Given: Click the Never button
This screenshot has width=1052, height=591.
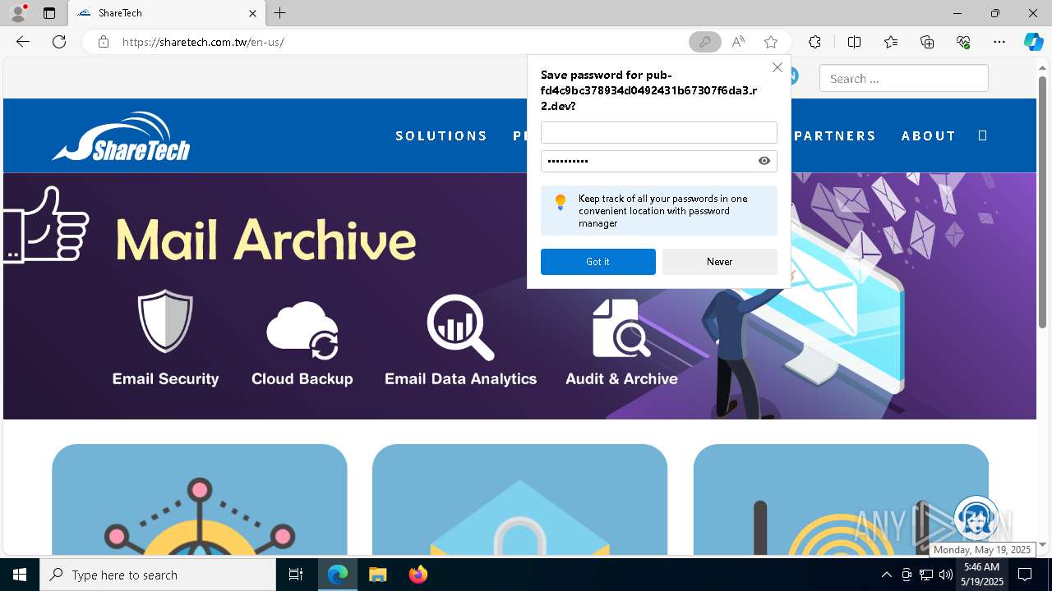Looking at the screenshot, I should tap(719, 262).
